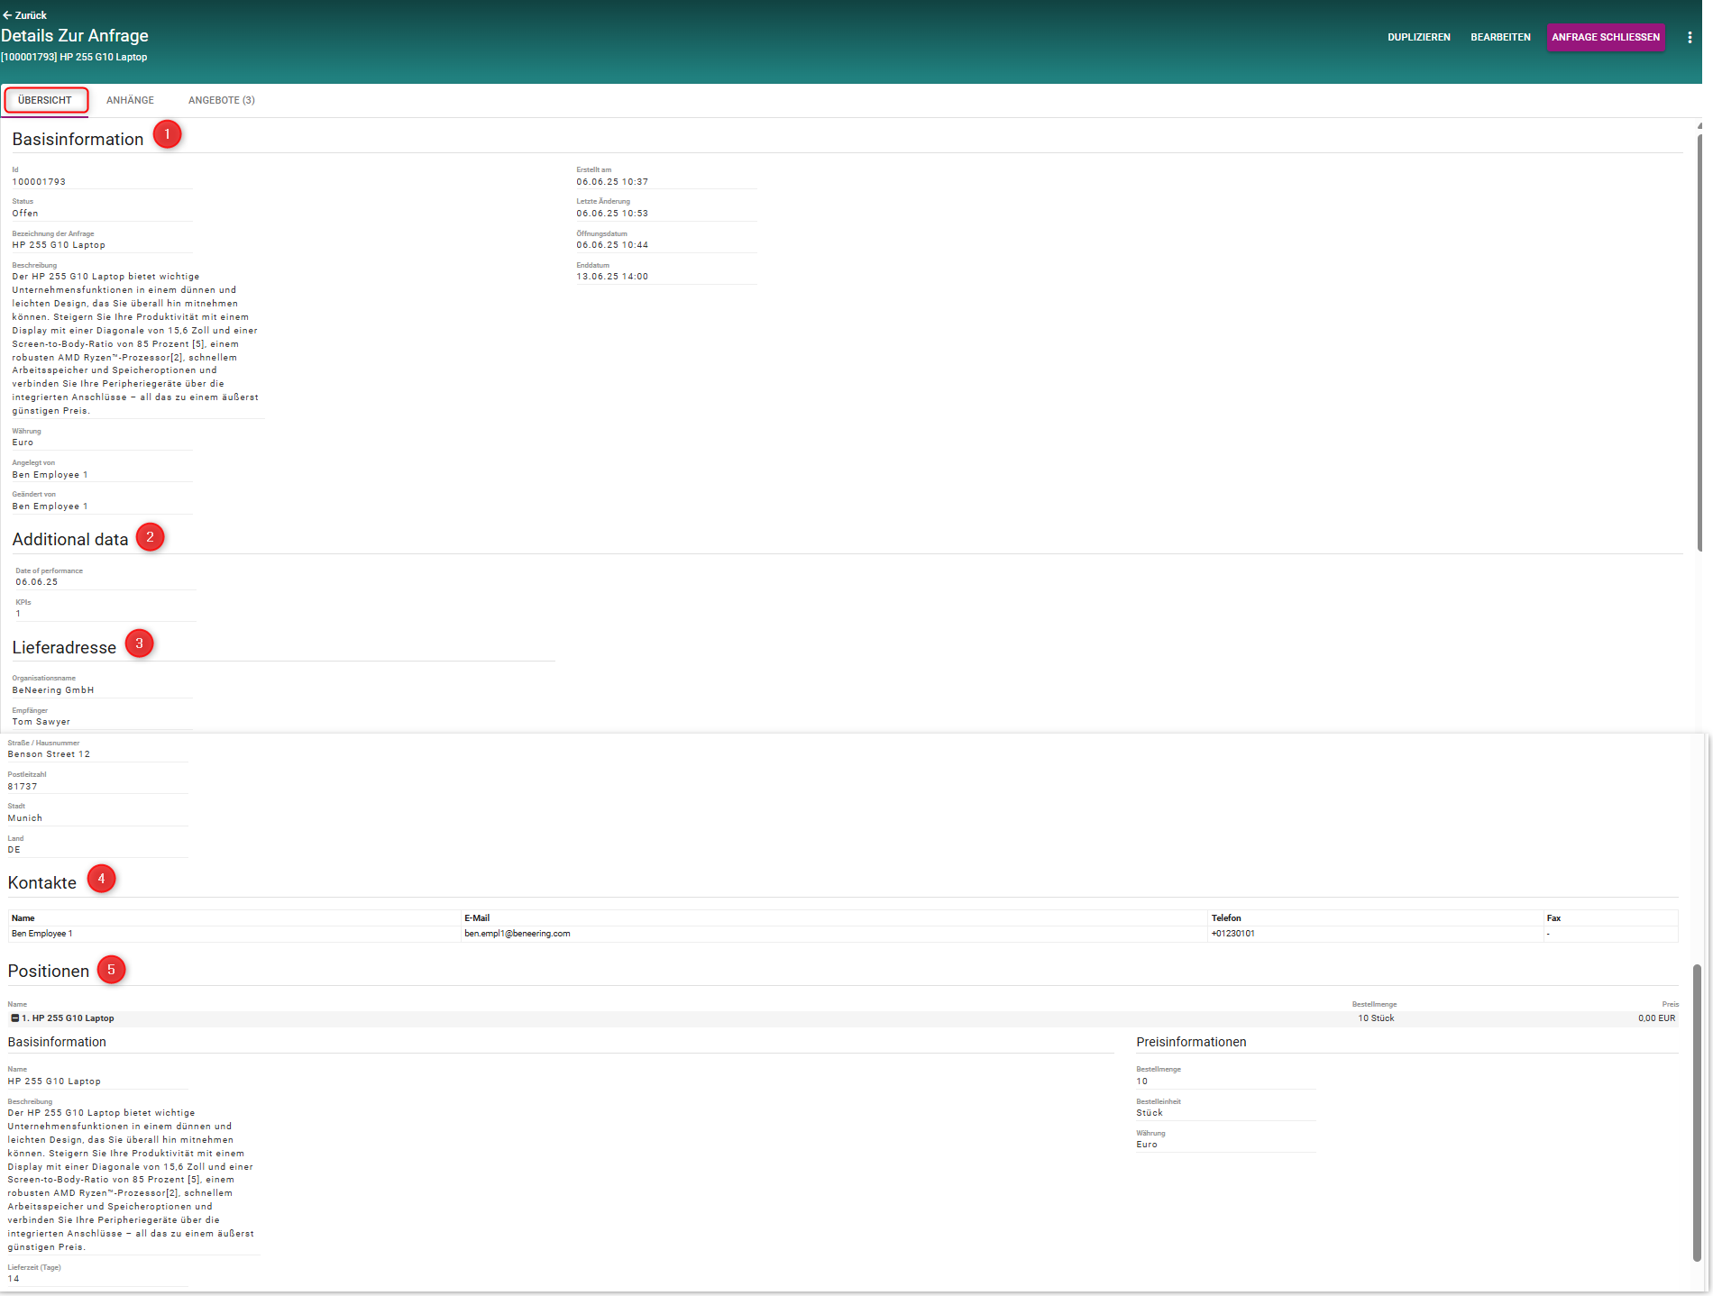
Task: Click Date of performance value 06.06.25
Action: [x=37, y=582]
